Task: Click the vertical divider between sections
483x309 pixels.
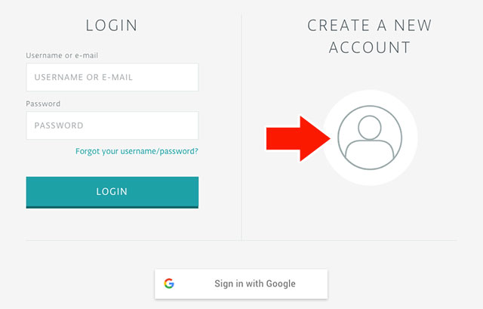Action: pos(241,126)
